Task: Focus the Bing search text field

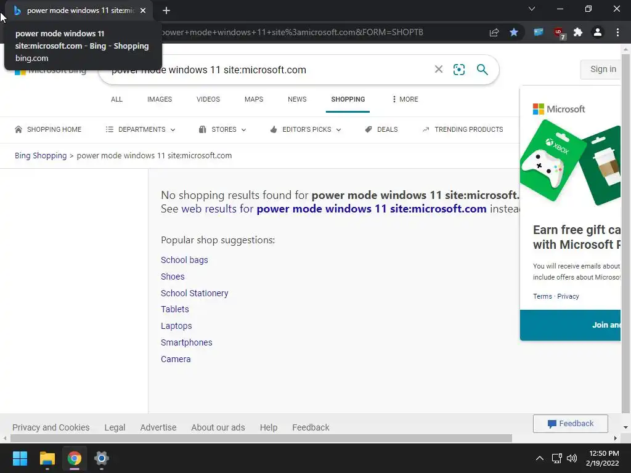Action: [x=266, y=70]
